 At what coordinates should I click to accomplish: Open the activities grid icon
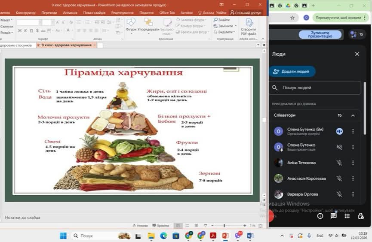[347, 216]
